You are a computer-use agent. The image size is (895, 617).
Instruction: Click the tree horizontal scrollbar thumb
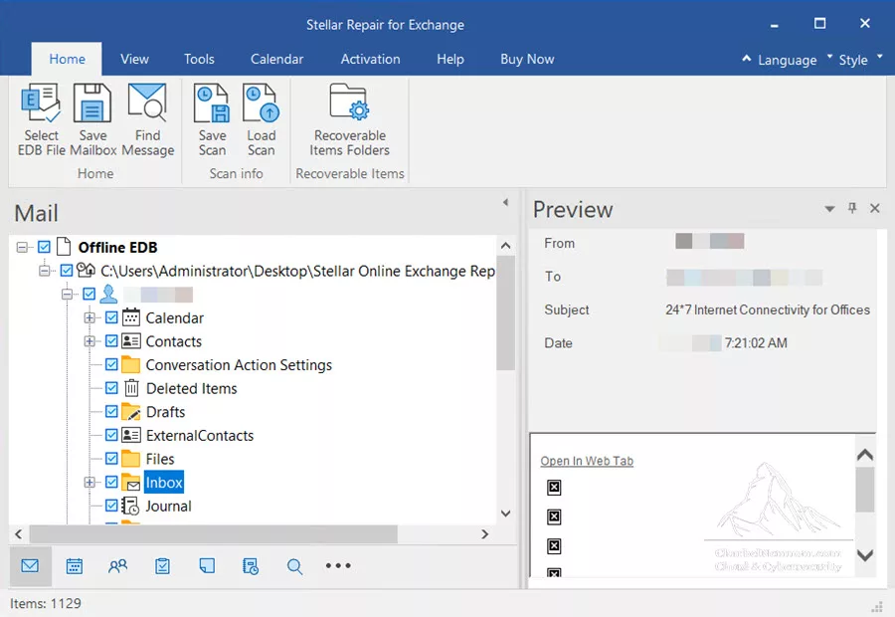(x=214, y=534)
